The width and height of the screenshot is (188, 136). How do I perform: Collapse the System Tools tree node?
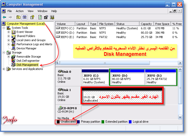(4, 28)
